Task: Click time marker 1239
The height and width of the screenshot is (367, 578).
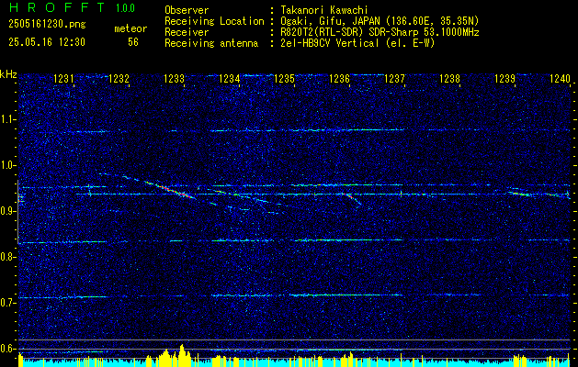Action: pyautogui.click(x=505, y=78)
